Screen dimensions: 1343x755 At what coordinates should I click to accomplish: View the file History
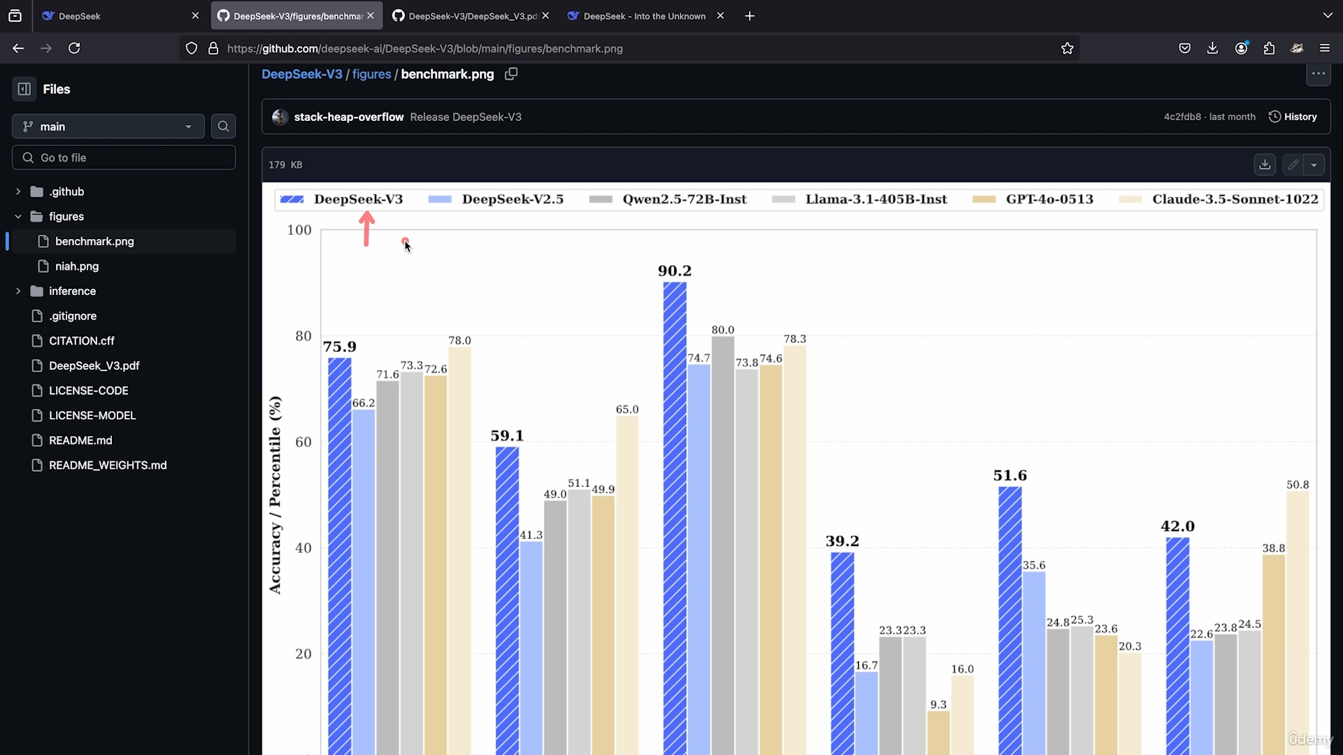click(x=1293, y=117)
